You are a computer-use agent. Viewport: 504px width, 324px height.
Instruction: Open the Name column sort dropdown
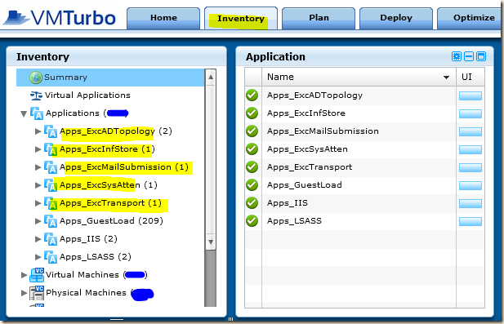(x=446, y=78)
